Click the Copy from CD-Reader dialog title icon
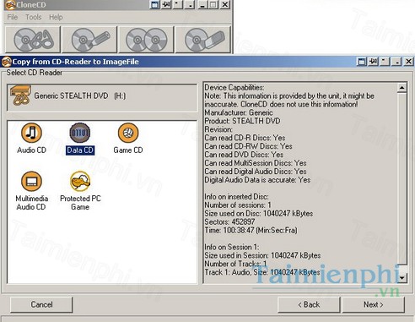 (6, 62)
